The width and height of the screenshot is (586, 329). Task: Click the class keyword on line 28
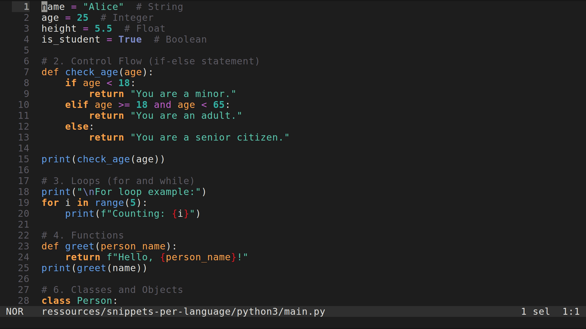56,300
